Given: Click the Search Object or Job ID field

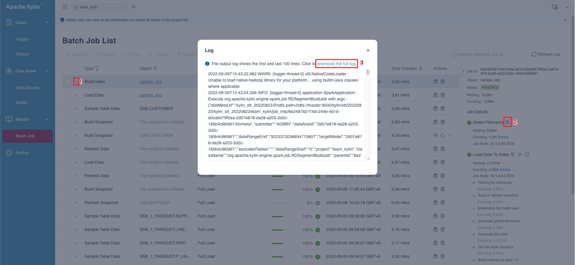Looking at the screenshot, I should click(491, 54).
